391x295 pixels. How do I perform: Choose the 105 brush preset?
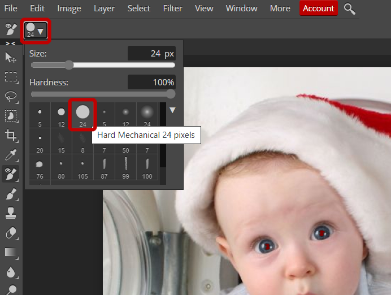point(83,167)
